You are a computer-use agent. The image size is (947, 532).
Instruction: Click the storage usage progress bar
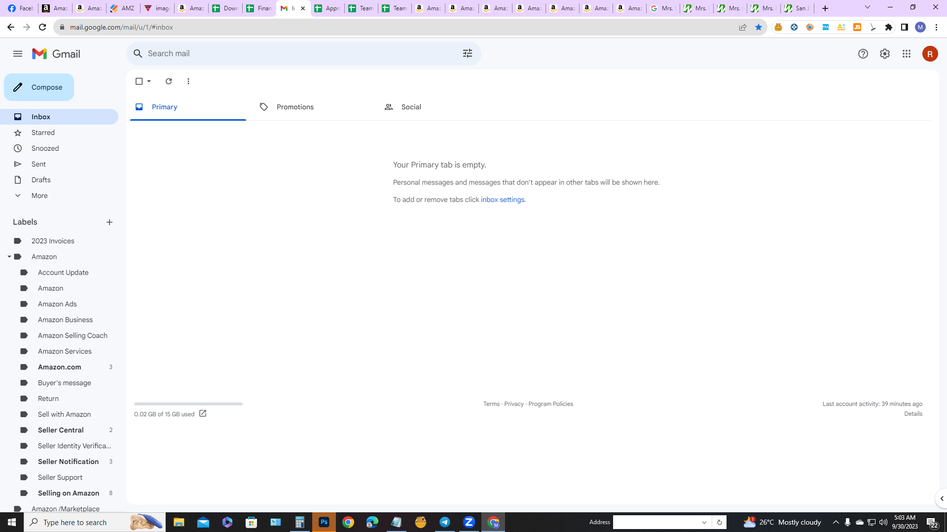188,404
